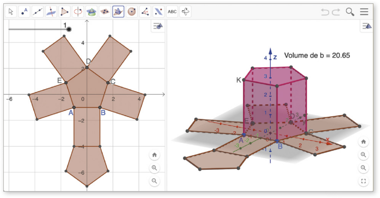This screenshot has width=380, height=198.
Task: Click the red x axis label
Action: [x=328, y=139]
